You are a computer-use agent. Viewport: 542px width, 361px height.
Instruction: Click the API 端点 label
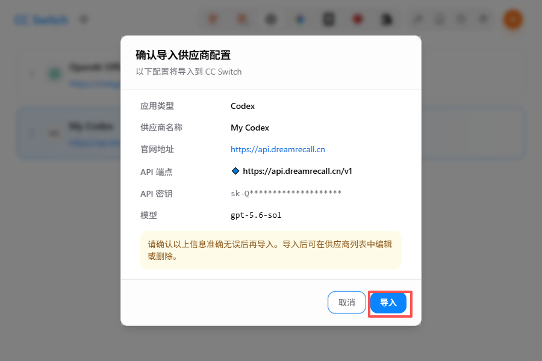[x=156, y=171]
